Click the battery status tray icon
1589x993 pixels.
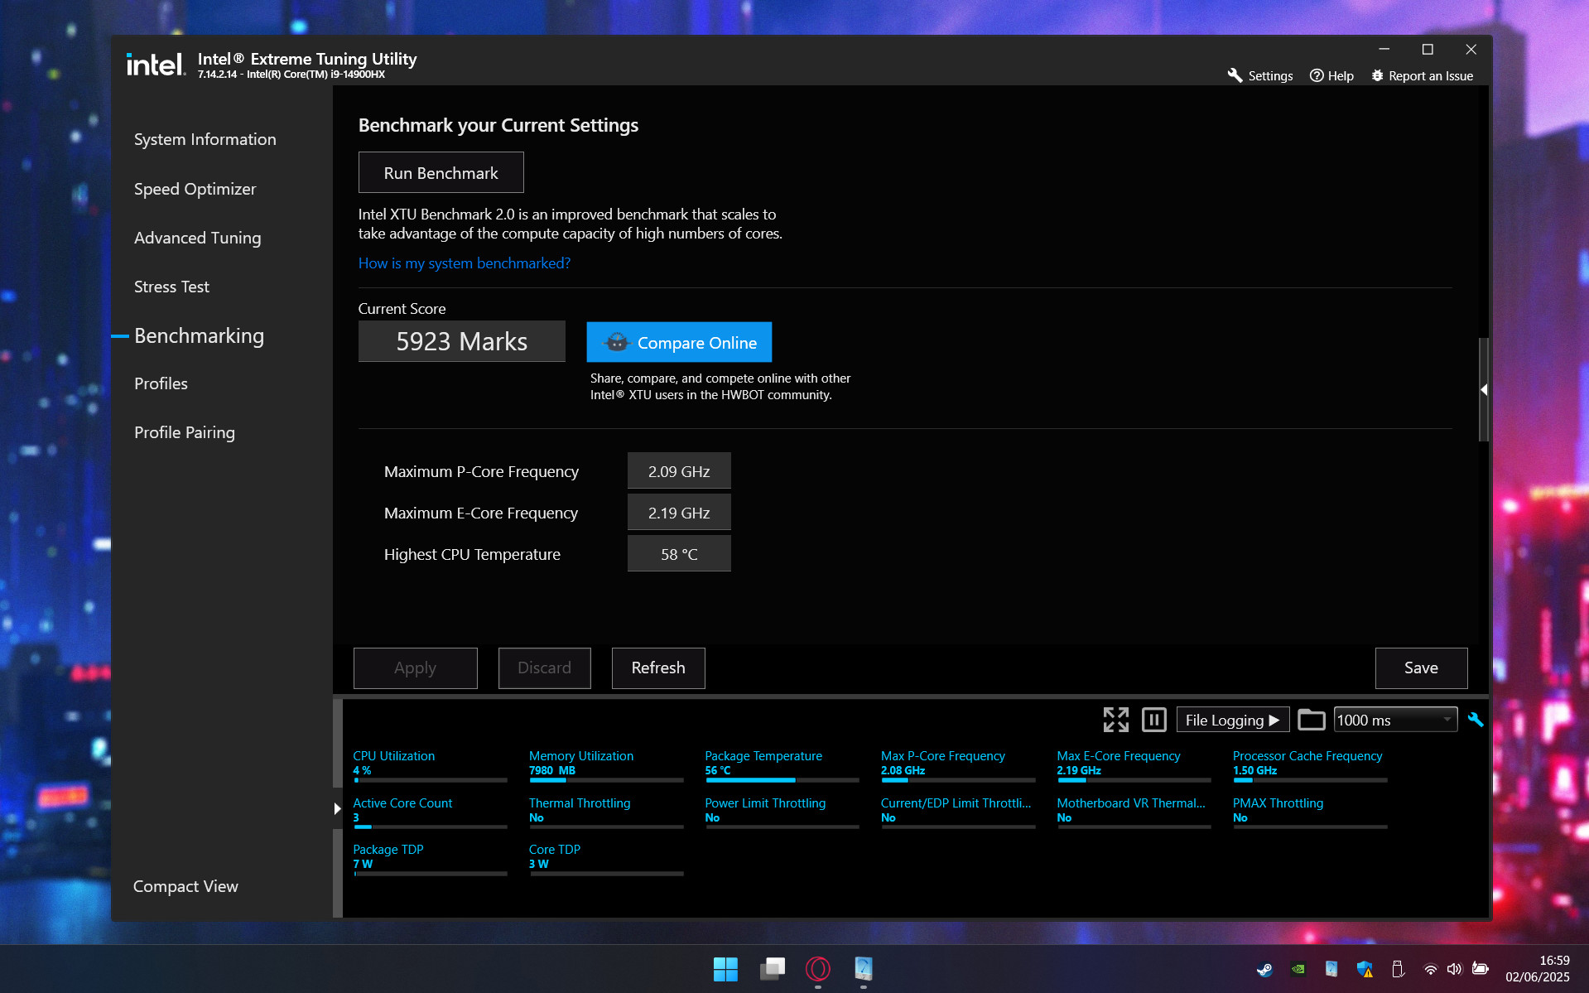tap(1481, 969)
